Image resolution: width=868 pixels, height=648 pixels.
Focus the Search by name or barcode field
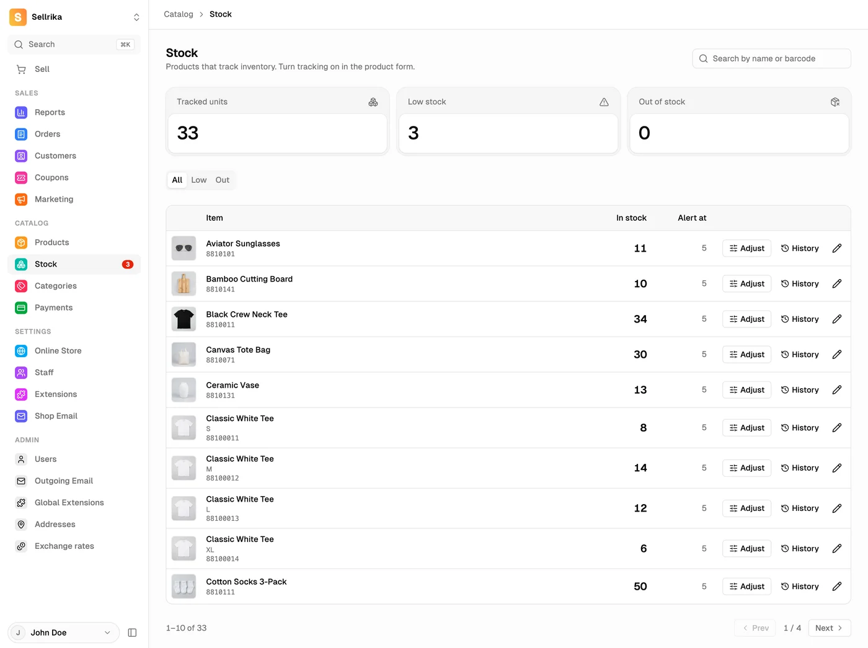pyautogui.click(x=772, y=58)
